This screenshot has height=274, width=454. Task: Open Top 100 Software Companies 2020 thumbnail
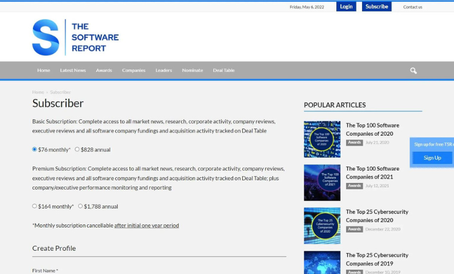coord(322,139)
